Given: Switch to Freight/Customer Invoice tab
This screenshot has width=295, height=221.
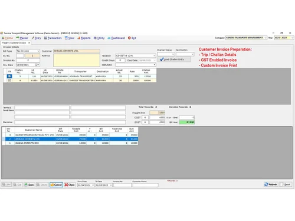Looking at the screenshot, I should coord(14,43).
